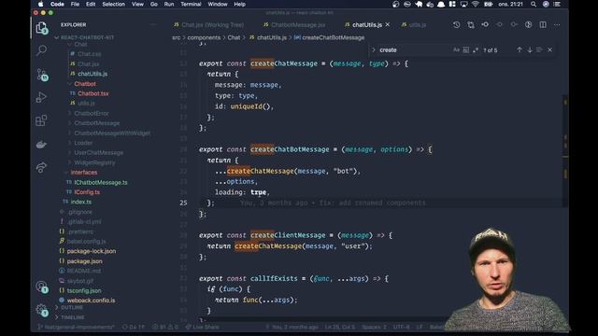Open the Selection menu
The height and width of the screenshot is (336, 598).
(x=113, y=4)
